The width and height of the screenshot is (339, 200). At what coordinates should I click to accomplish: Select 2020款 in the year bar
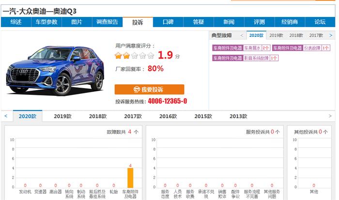tap(28, 116)
